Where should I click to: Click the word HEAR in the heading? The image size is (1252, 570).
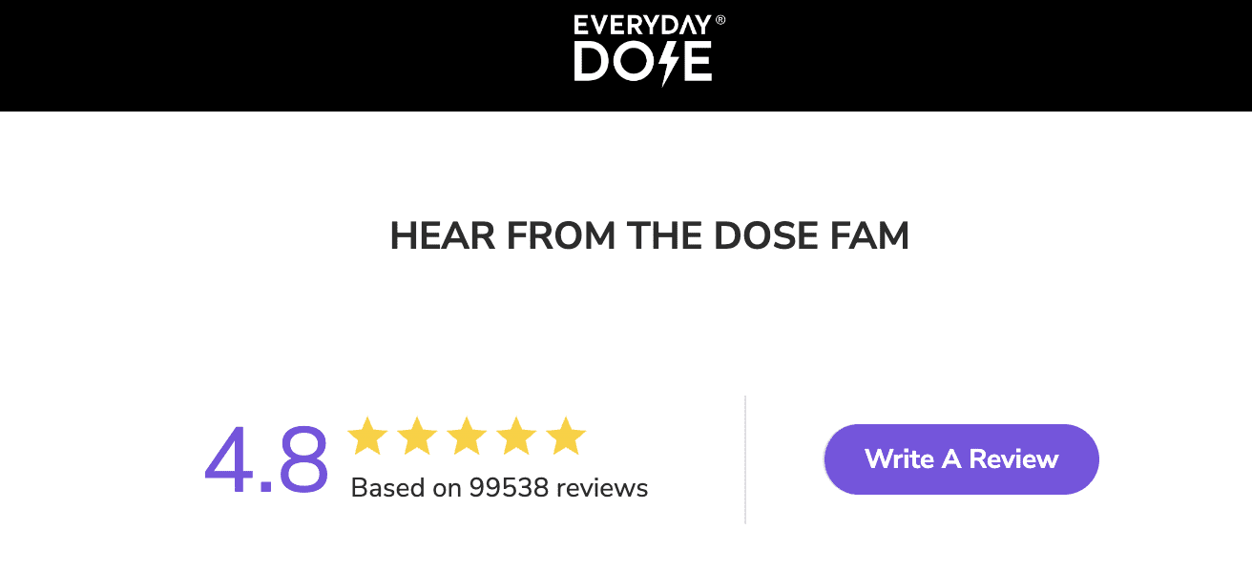(442, 236)
